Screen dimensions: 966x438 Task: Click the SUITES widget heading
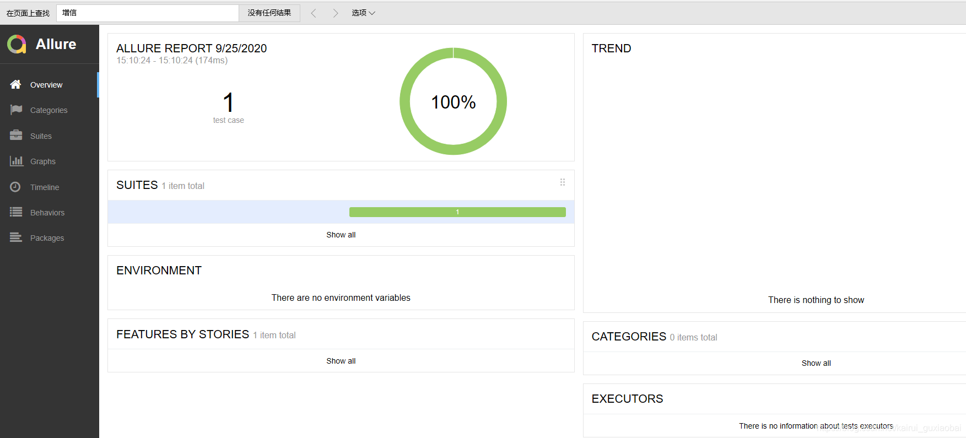(x=137, y=185)
